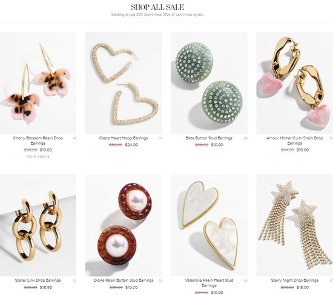Screen dimensions: 333x295
Task: Open the gold heart hoop earrings image
Action: point(124,83)
